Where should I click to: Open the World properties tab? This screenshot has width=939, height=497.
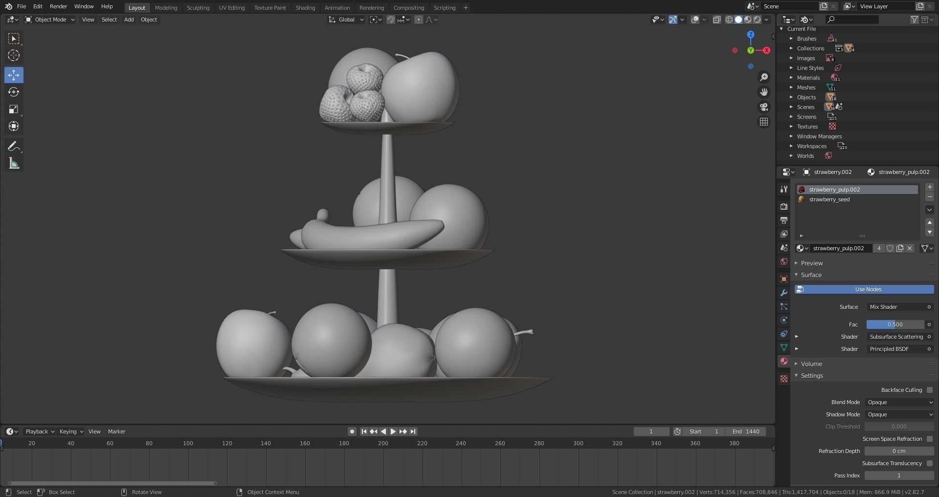tap(784, 261)
